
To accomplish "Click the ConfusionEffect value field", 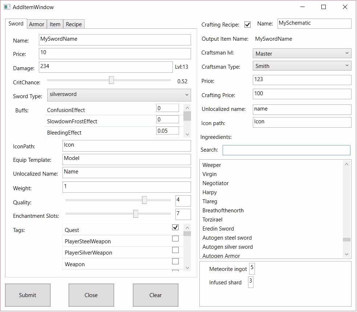I will (167, 108).
